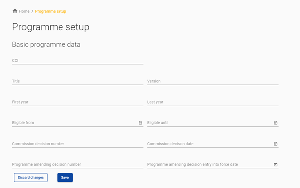Click the Programme setup breadcrumb

51,11
